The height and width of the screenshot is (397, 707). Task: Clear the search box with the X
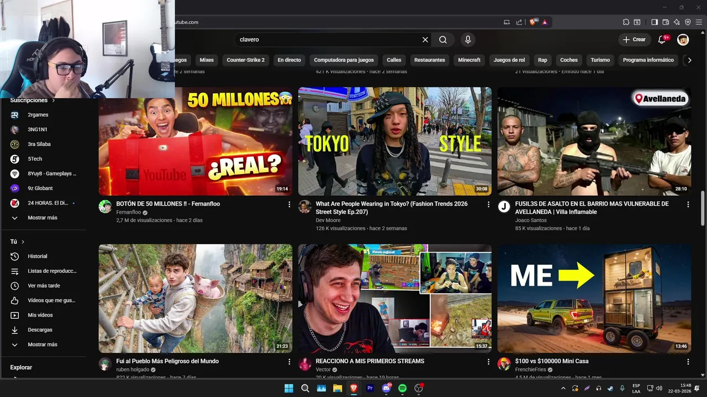(425, 40)
